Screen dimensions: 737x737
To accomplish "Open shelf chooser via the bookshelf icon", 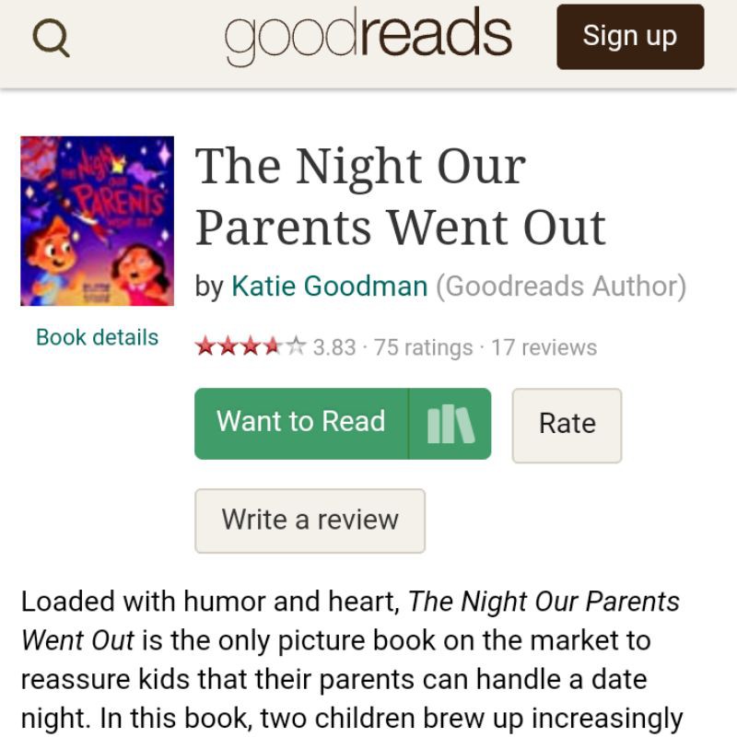I will (x=450, y=424).
